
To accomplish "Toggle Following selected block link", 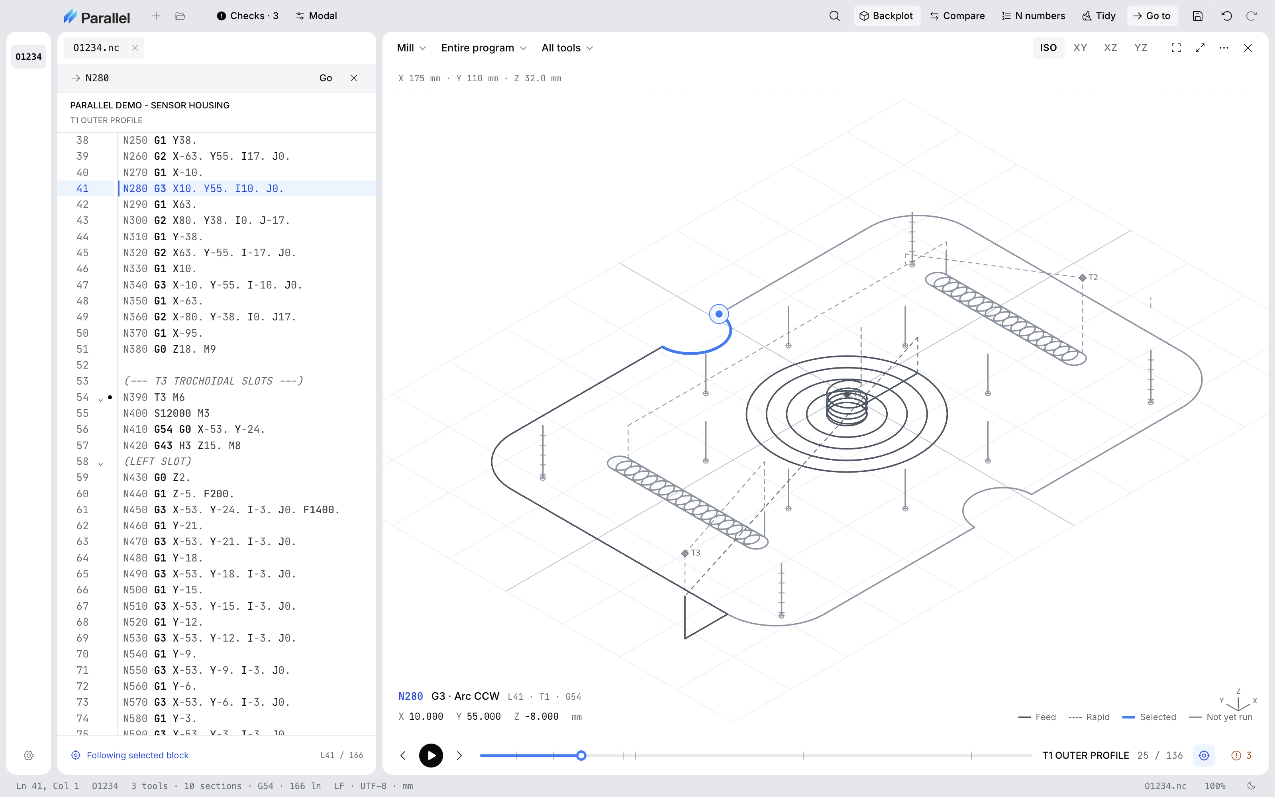I will tap(129, 756).
